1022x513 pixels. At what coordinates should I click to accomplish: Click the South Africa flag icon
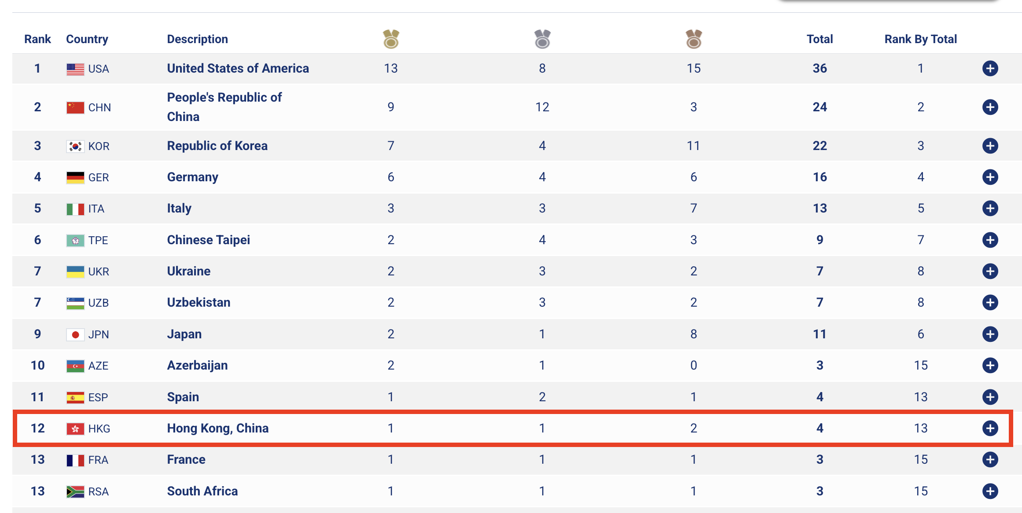coord(75,491)
